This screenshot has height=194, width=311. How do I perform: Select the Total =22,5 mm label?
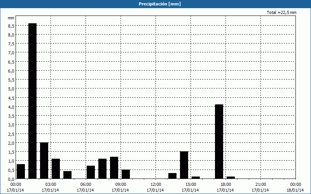click(281, 12)
